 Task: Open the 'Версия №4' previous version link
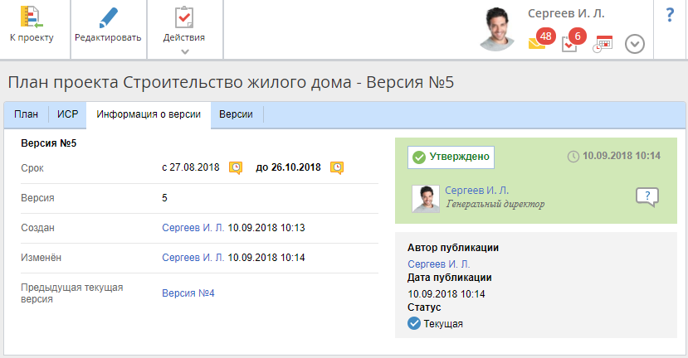coord(188,293)
